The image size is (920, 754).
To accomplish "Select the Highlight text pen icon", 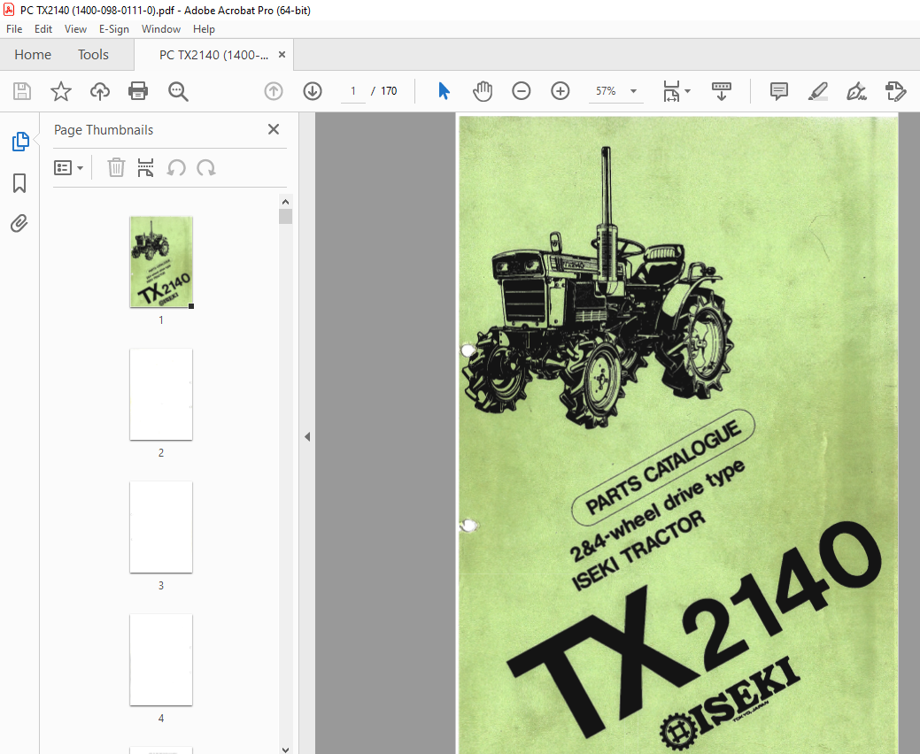I will (x=817, y=91).
